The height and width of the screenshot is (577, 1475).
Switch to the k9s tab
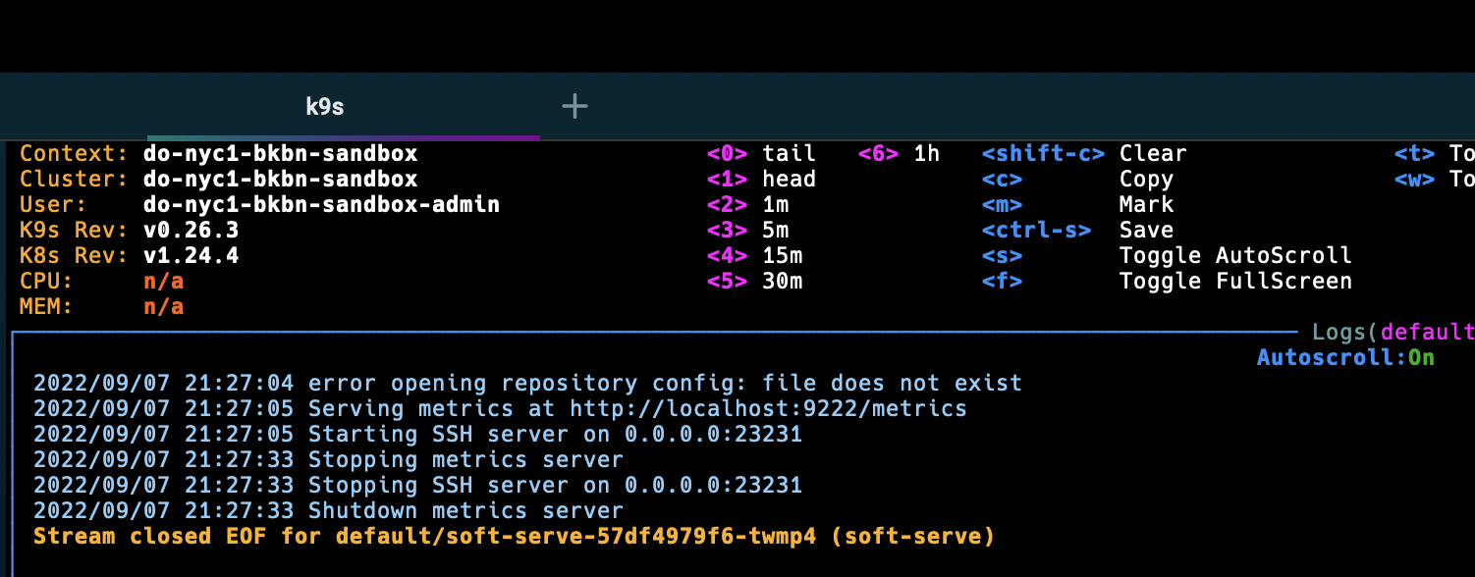[x=324, y=105]
